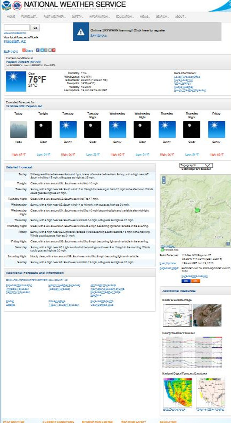Click the Tuesday sunny forecast icon

point(68,129)
